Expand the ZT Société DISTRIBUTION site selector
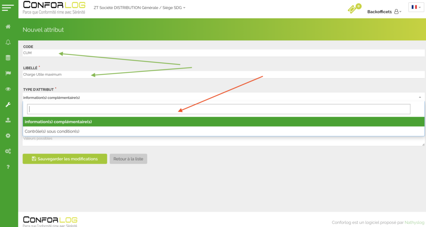 [x=140, y=8]
